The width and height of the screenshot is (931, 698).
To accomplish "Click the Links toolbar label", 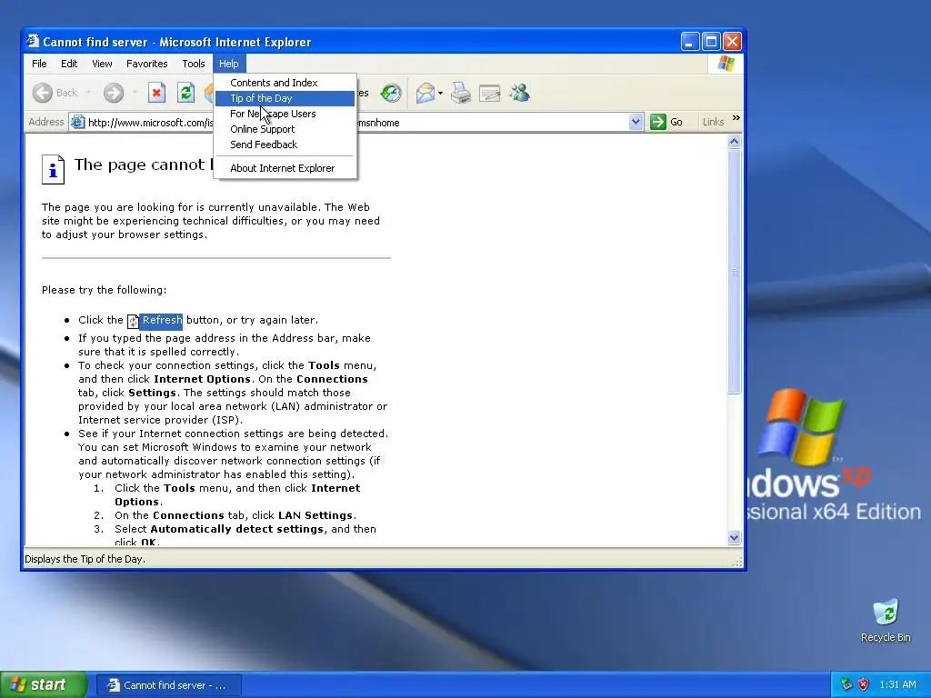I will 713,122.
